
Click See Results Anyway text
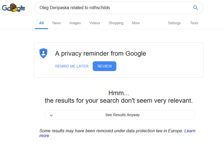pyautogui.click(x=123, y=115)
